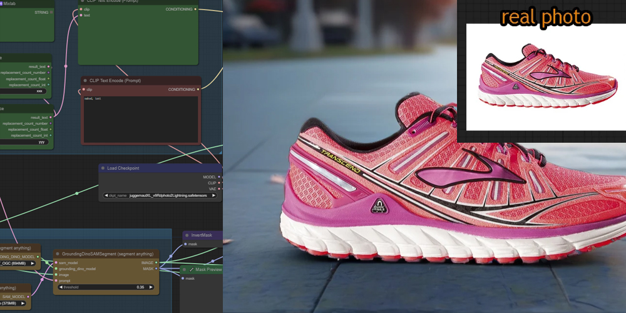Open the ckpt_name checkpoint dropdown list
Screen dimensions: 626x313
click(x=160, y=195)
